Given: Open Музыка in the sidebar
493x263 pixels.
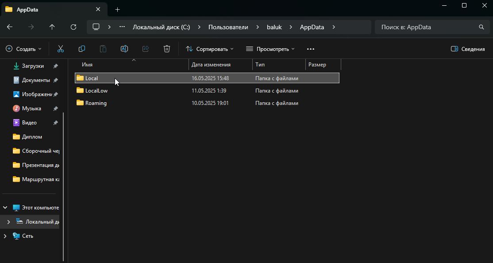Looking at the screenshot, I should tap(31, 108).
